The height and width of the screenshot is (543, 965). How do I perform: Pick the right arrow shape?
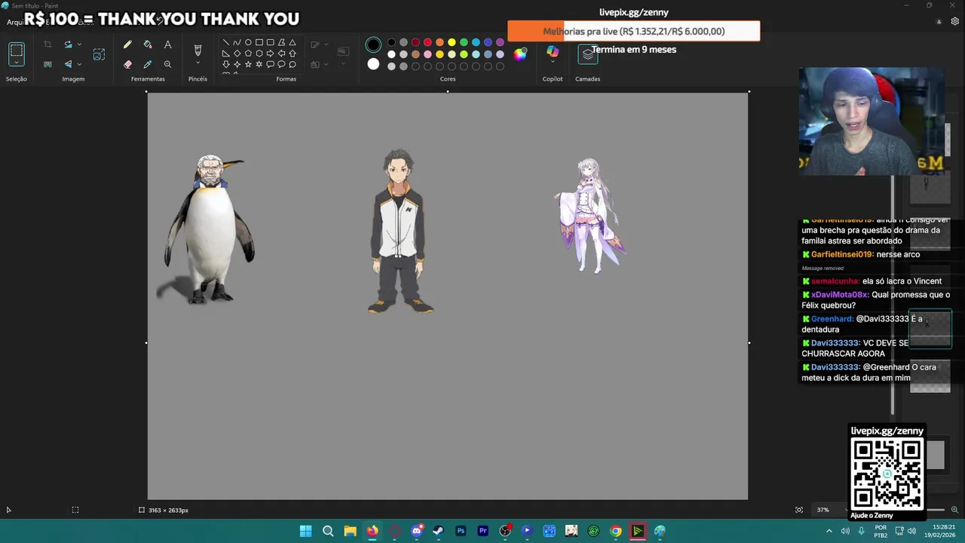[x=270, y=54]
